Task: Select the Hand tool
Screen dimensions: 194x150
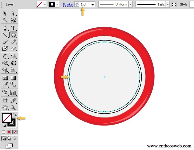Action: click(x=5, y=108)
